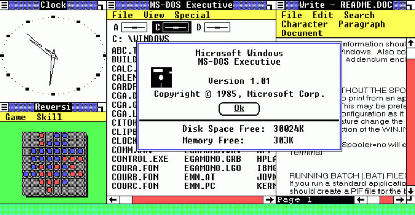This screenshot has height=215, width=415.
Task: Open the Character menu in Write
Action: coord(304,24)
